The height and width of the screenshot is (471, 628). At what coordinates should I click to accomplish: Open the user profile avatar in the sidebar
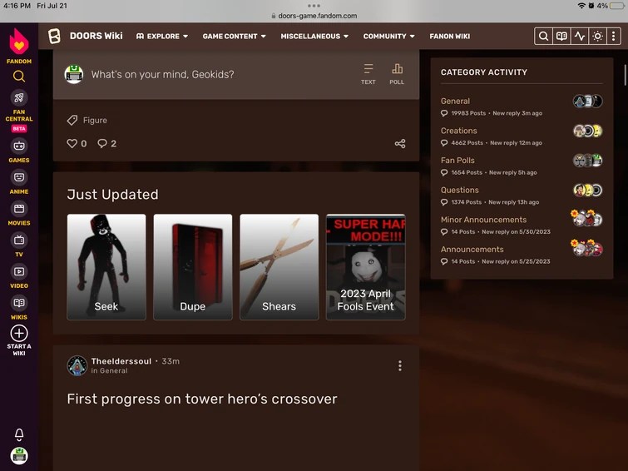tap(19, 456)
